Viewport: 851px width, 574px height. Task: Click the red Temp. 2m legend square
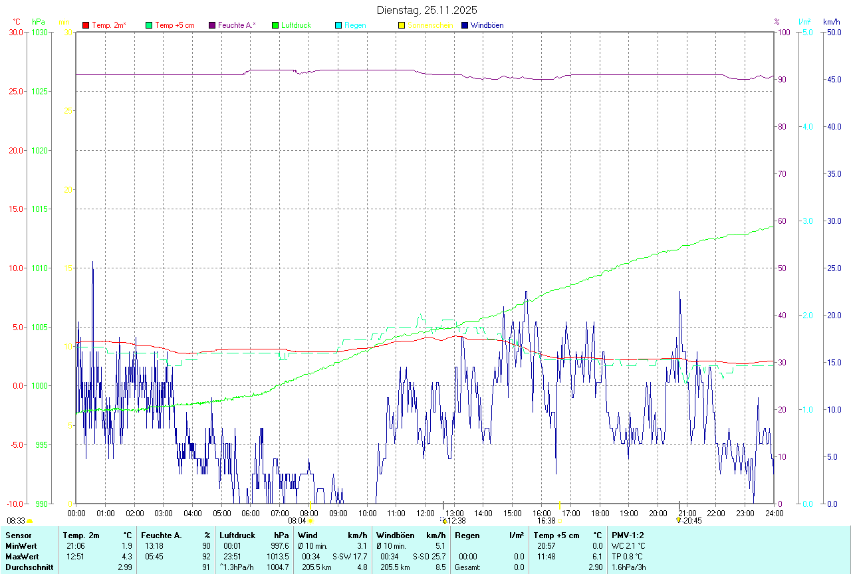(x=86, y=25)
